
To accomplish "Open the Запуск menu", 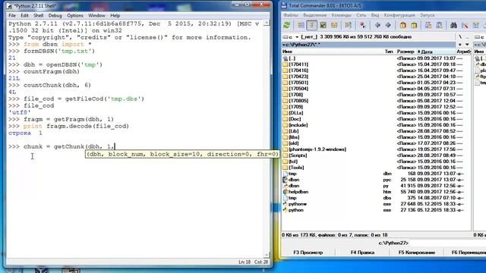I will tap(427, 15).
